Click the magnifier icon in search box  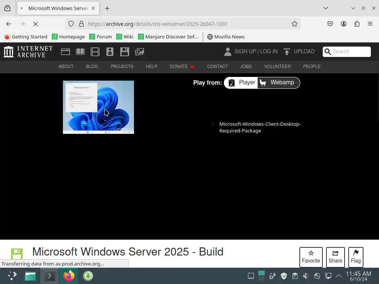click(328, 52)
